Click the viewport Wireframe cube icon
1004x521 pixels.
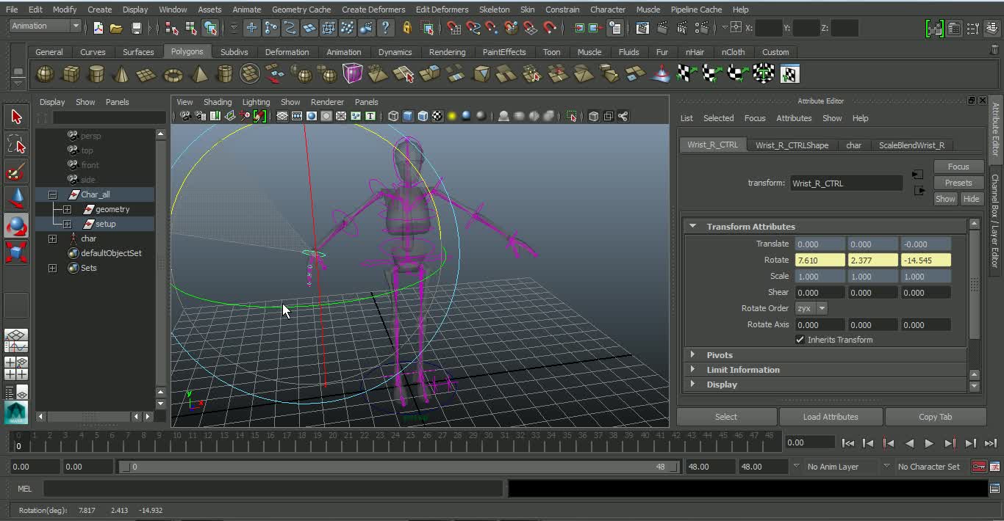tap(393, 116)
